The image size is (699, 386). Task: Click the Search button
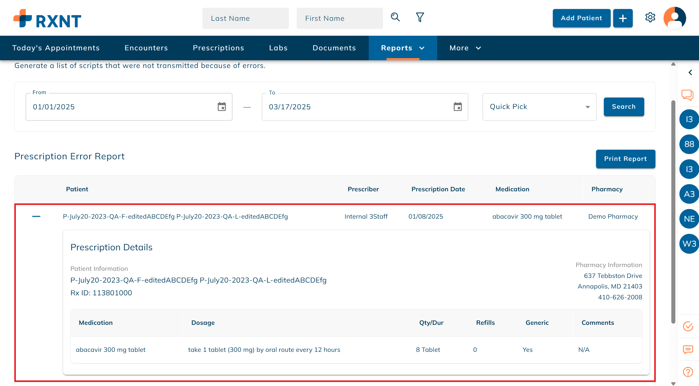(623, 107)
